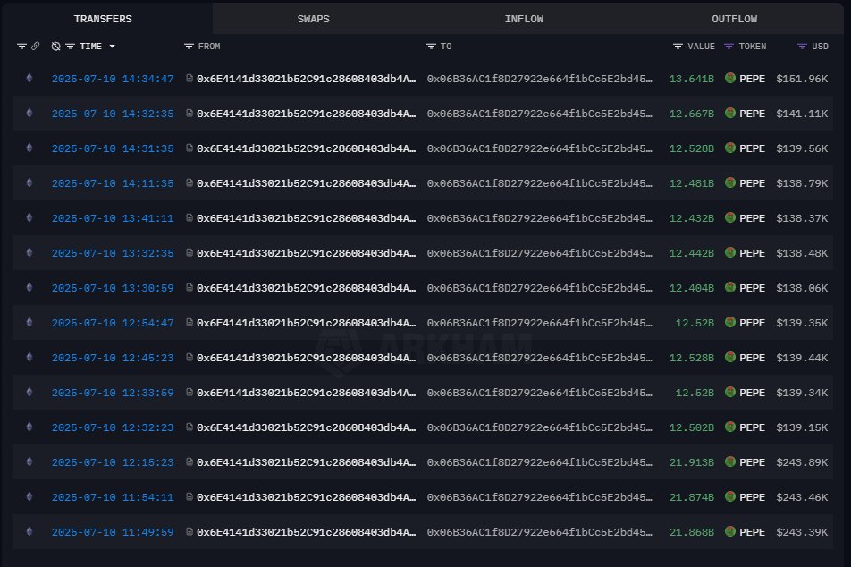Image resolution: width=851 pixels, height=567 pixels.
Task: Click the PEPE token icon in $243.89K row
Action: click(x=730, y=461)
